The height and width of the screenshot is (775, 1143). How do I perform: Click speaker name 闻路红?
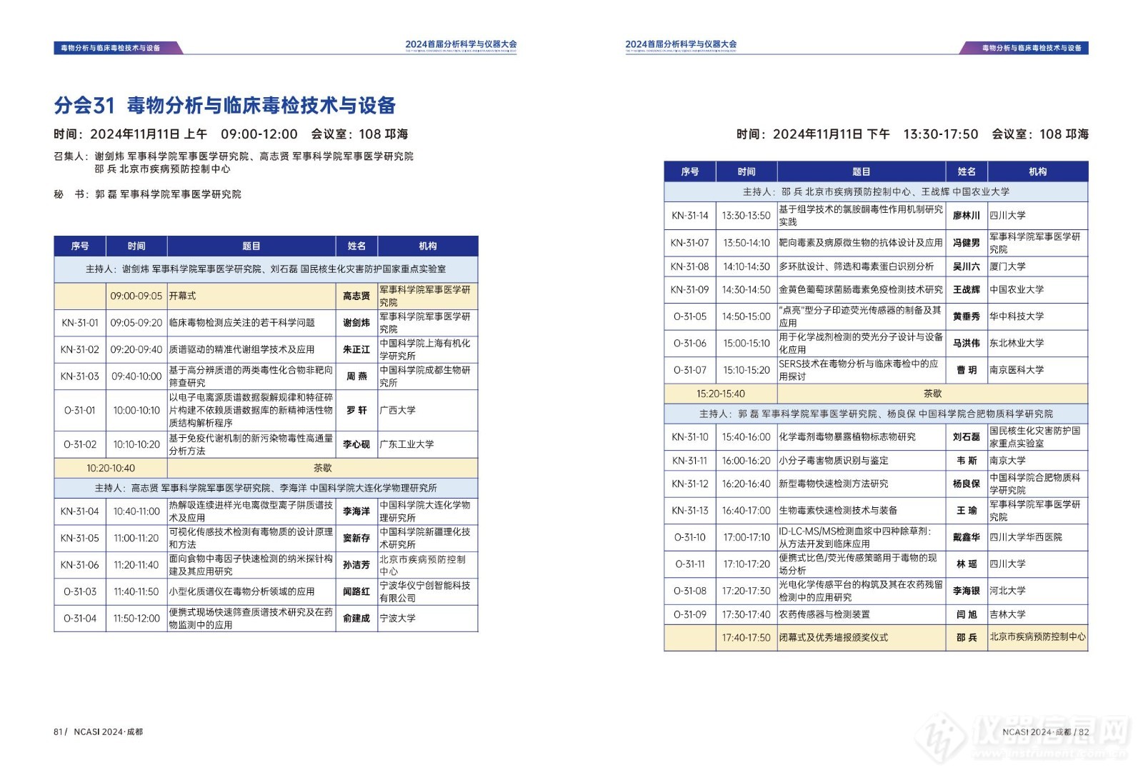coord(356,591)
